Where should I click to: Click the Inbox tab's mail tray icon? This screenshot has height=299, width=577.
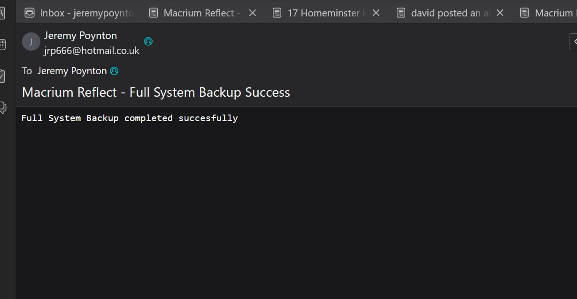click(30, 13)
